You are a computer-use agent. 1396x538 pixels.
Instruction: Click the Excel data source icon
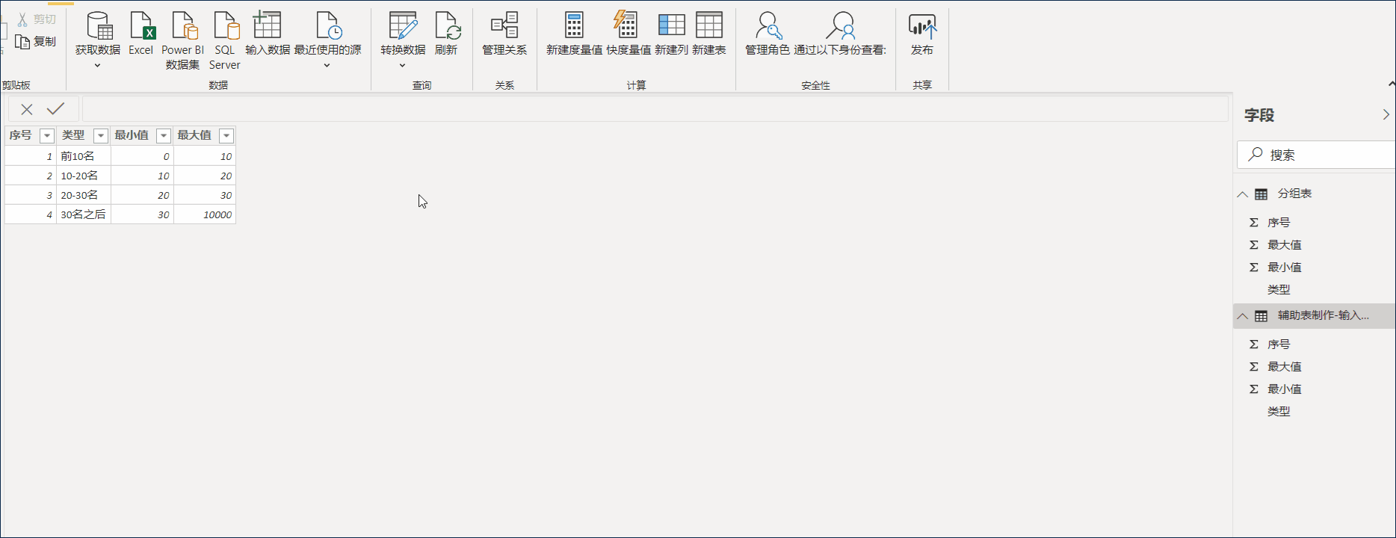click(141, 25)
